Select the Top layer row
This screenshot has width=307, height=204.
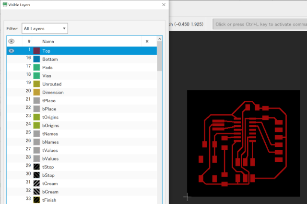(82, 51)
